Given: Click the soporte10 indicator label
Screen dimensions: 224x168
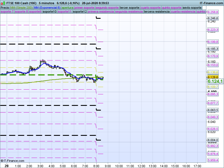Looking at the screenshot, I should point(50,12).
